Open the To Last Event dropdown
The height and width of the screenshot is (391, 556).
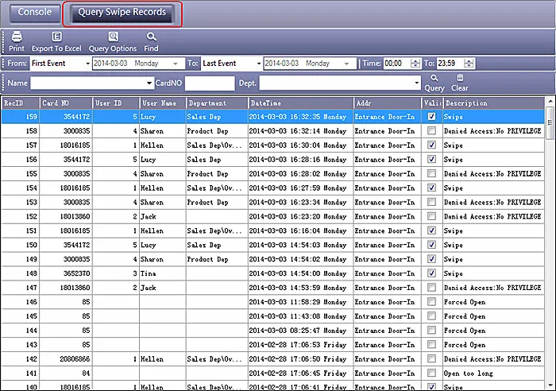(x=258, y=64)
